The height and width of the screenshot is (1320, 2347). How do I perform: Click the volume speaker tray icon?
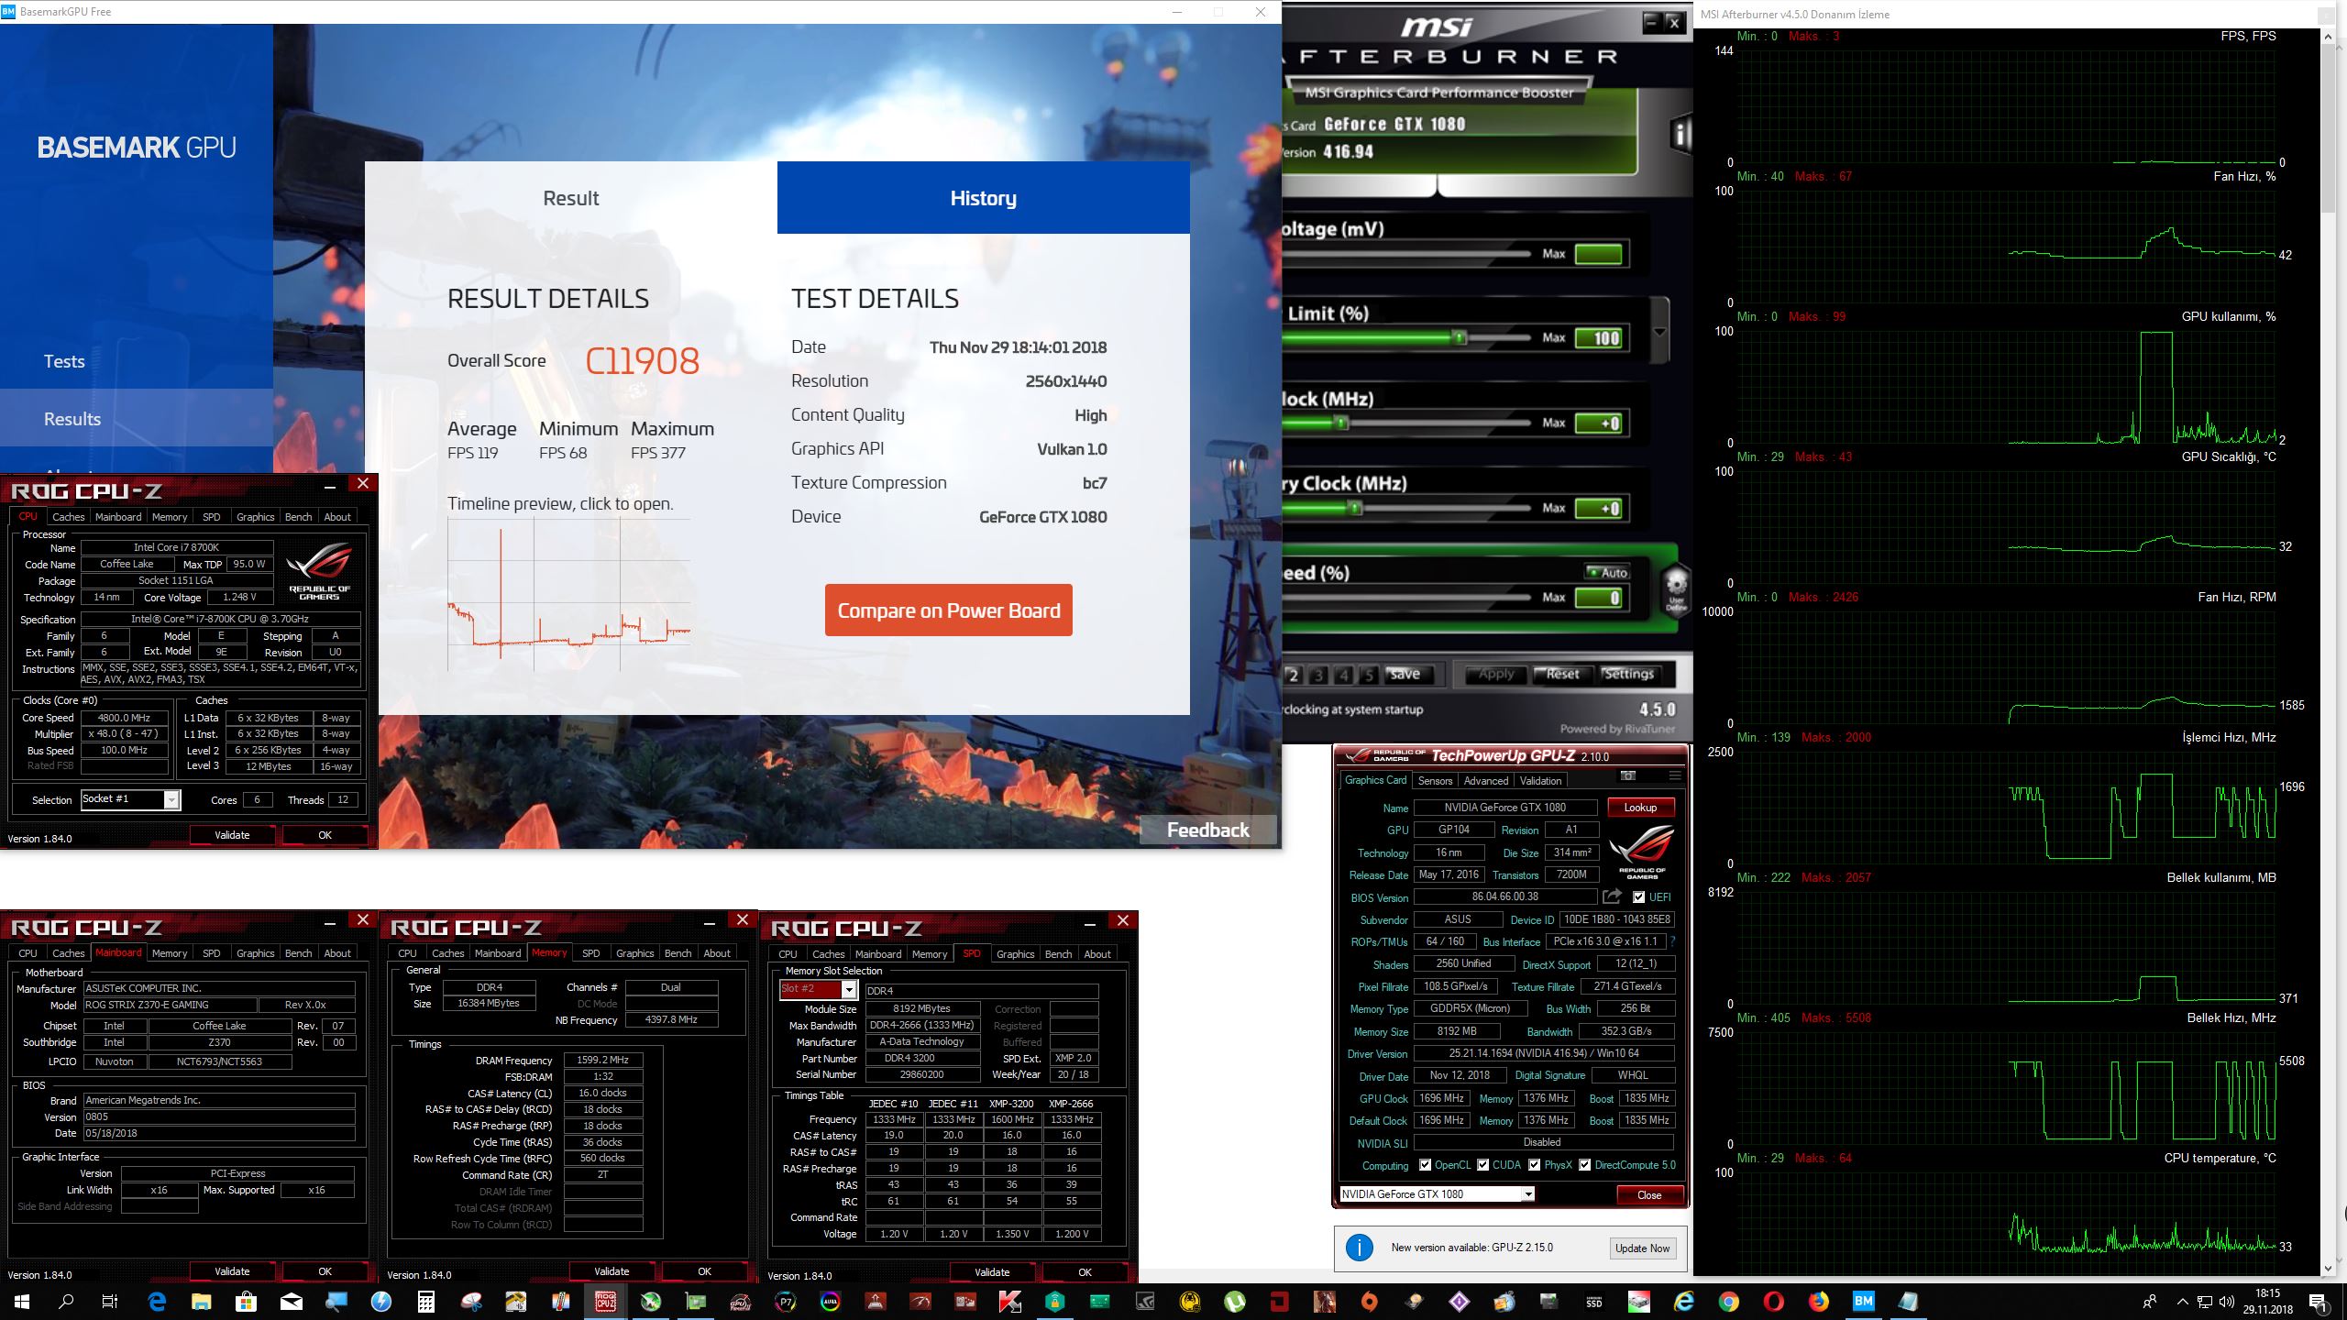coord(2226,1302)
